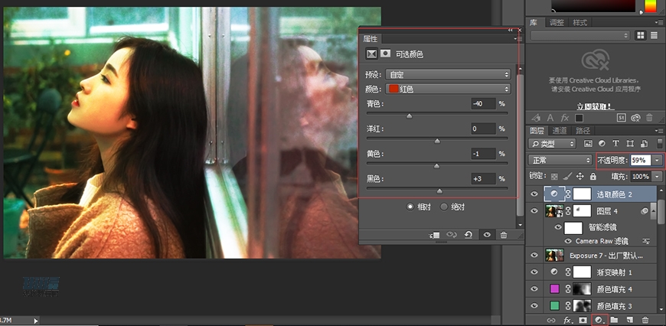This screenshot has height=326, width=666.
Task: Open the Layers panel flyout menu
Action: [659, 130]
